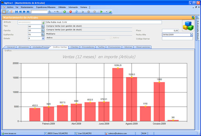The height and width of the screenshot is (136, 201).
Task: Go to the previous record
Action: tap(20, 12)
